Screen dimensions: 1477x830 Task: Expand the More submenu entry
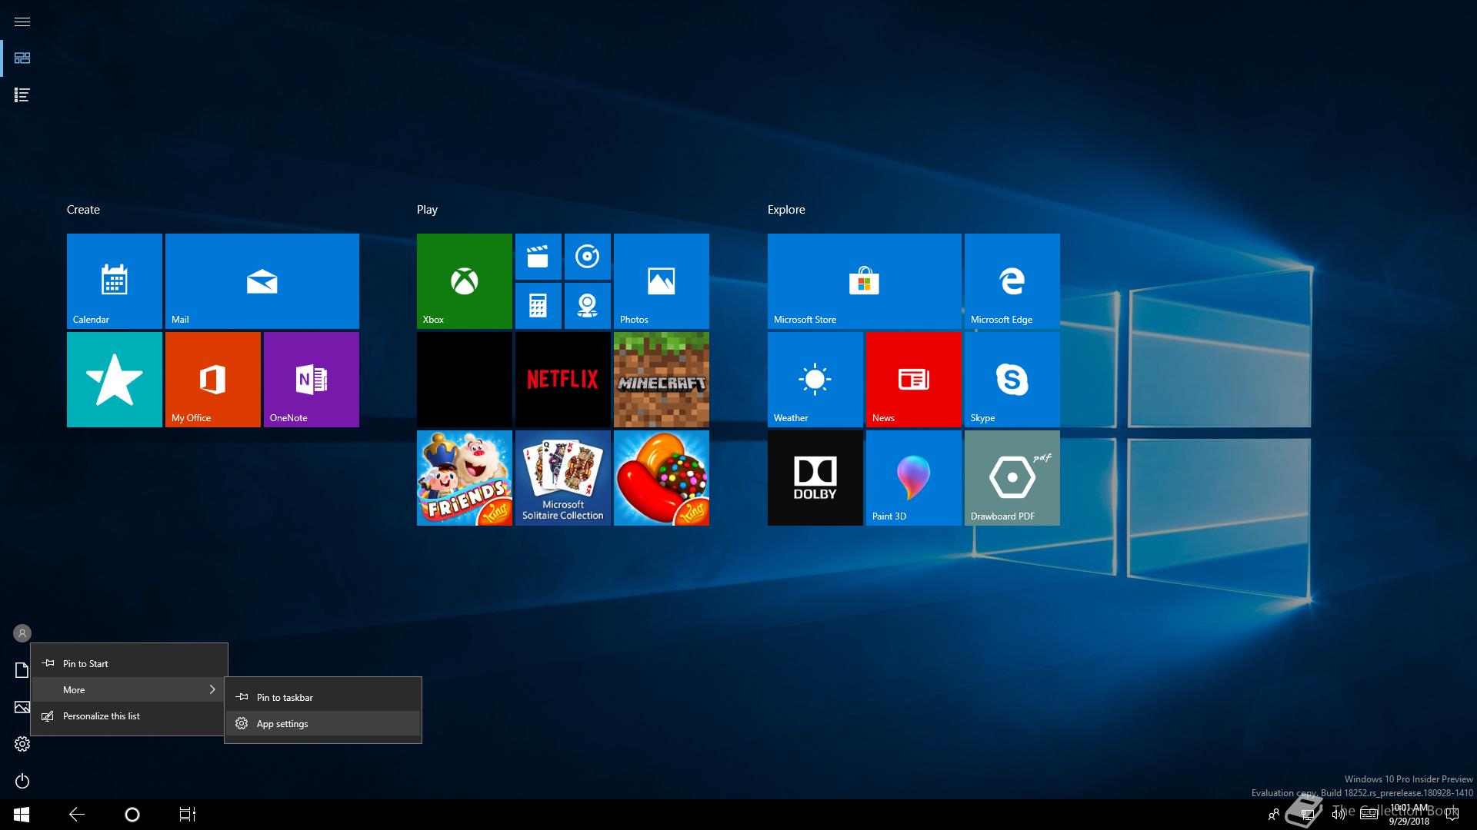coord(129,689)
